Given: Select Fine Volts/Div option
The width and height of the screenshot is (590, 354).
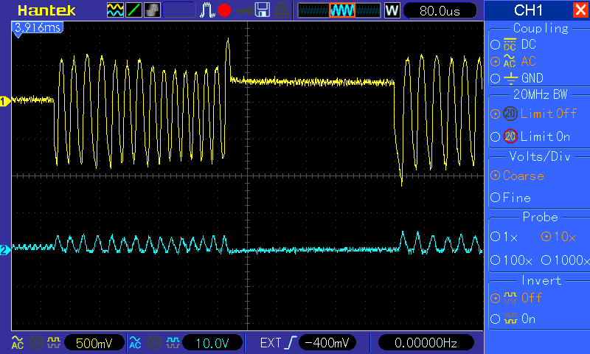Looking at the screenshot, I should [x=495, y=197].
